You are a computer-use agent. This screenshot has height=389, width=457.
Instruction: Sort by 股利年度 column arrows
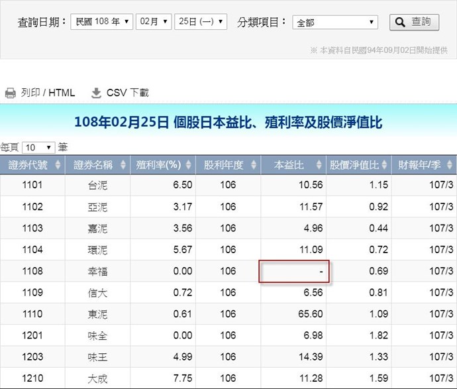(253, 165)
